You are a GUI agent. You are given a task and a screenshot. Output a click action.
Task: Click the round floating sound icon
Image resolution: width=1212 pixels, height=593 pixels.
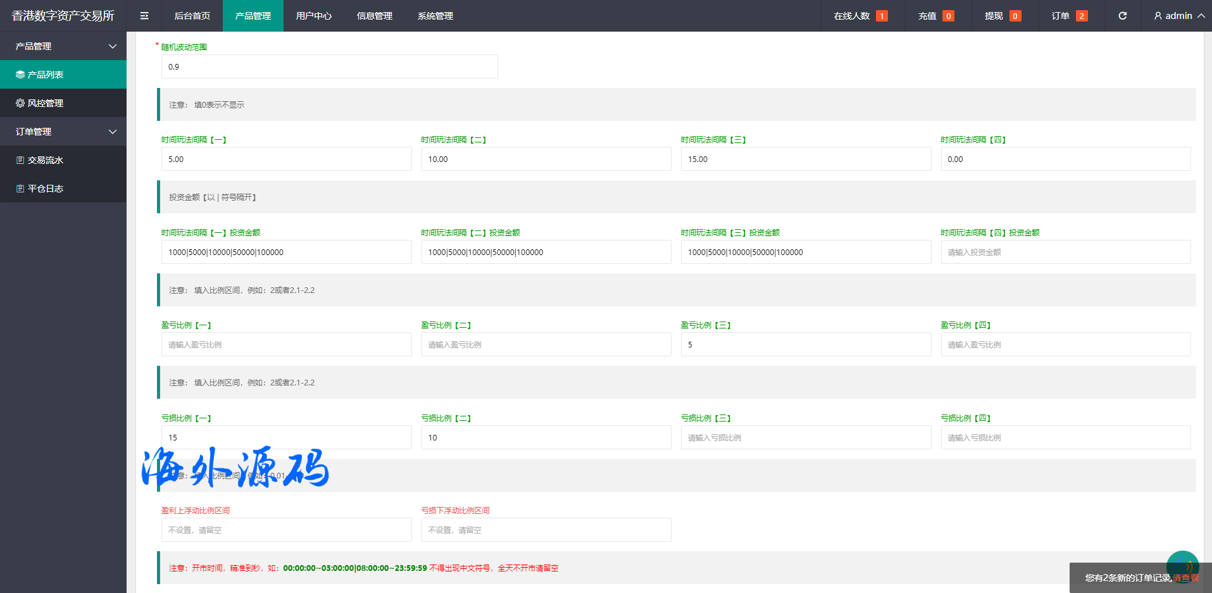tap(1182, 565)
